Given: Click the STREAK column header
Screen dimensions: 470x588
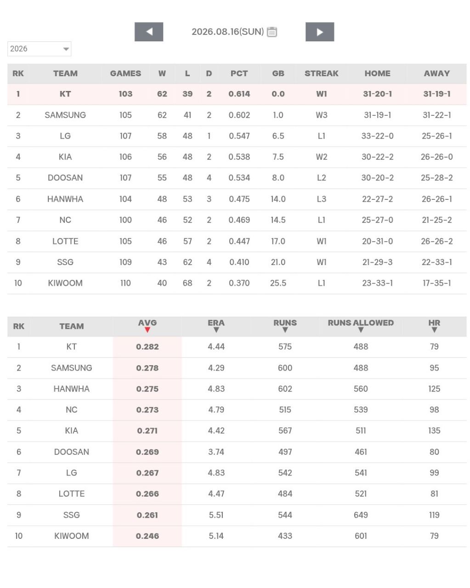Looking at the screenshot, I should pos(322,73).
